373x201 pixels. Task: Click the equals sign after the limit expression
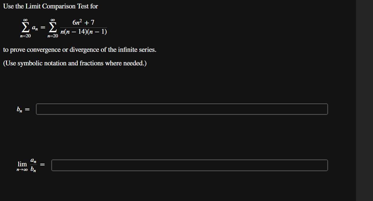[42, 165]
